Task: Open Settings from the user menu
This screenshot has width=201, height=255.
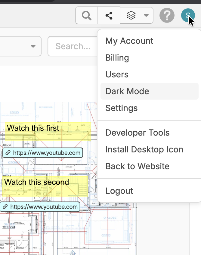Action: tap(122, 108)
